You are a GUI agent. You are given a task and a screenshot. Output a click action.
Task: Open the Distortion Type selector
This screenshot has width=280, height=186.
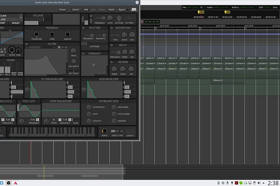pyautogui.click(x=115, y=35)
